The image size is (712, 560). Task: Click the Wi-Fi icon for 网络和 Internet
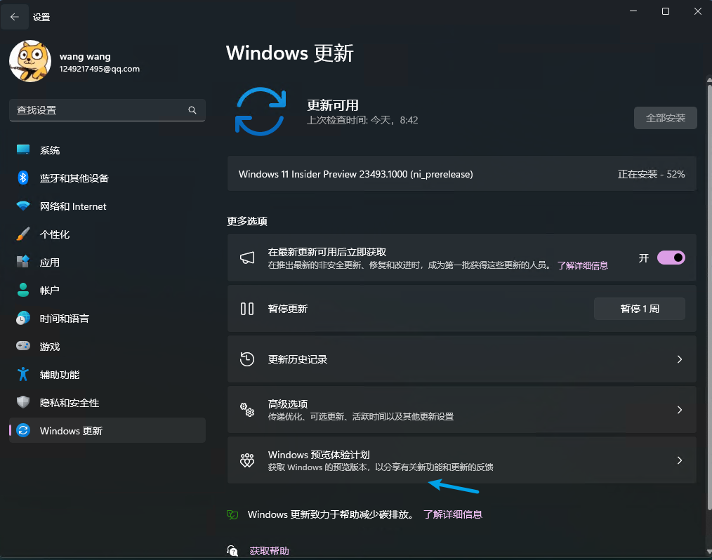[23, 206]
